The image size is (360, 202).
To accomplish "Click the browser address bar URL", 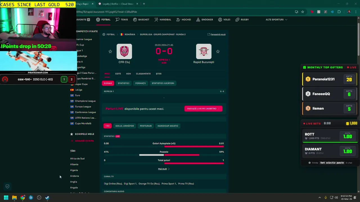I will (107, 12).
